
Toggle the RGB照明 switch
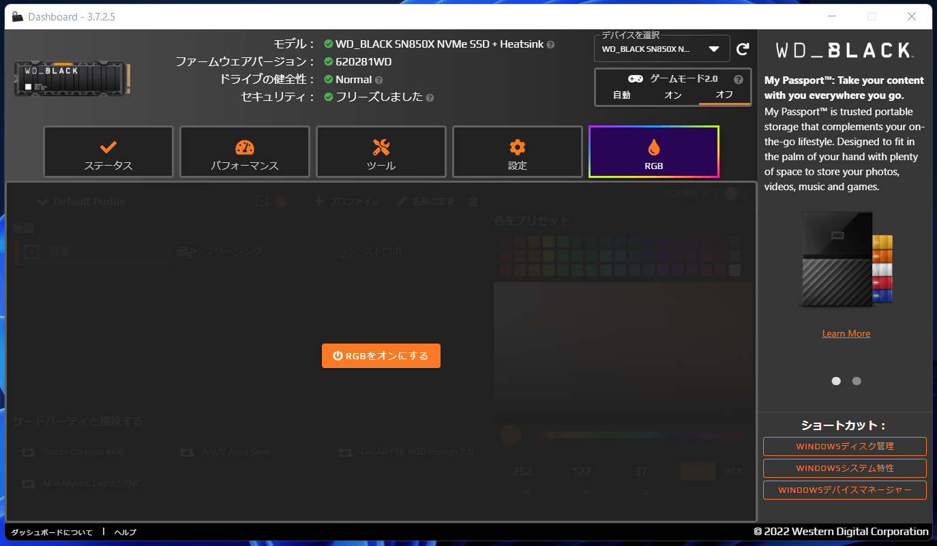point(737,194)
